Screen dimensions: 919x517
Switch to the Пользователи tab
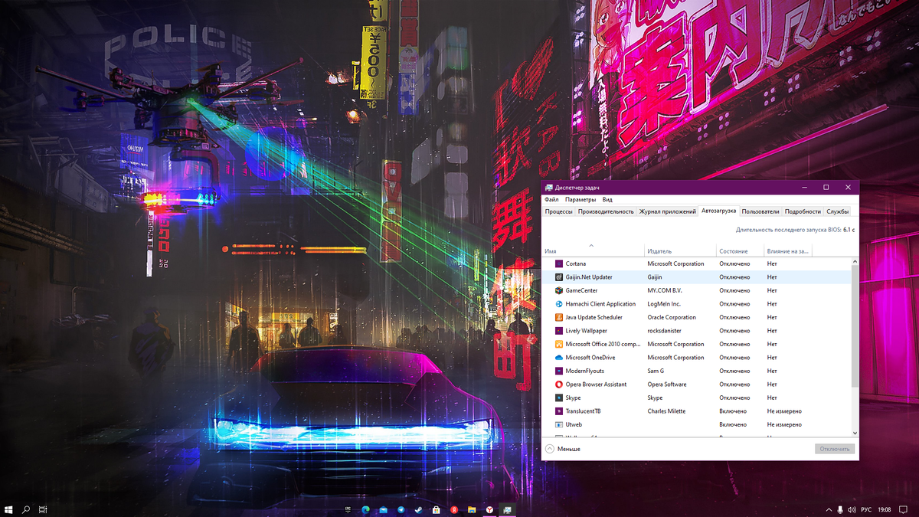coord(760,211)
